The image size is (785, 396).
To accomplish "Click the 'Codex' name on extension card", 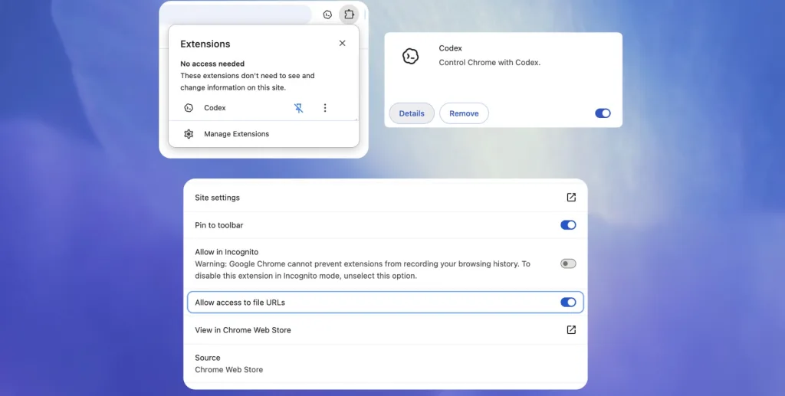I will click(451, 48).
